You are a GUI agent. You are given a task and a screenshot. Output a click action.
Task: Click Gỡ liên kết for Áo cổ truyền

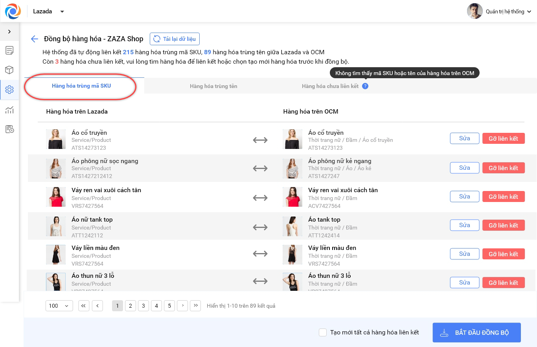click(503, 139)
